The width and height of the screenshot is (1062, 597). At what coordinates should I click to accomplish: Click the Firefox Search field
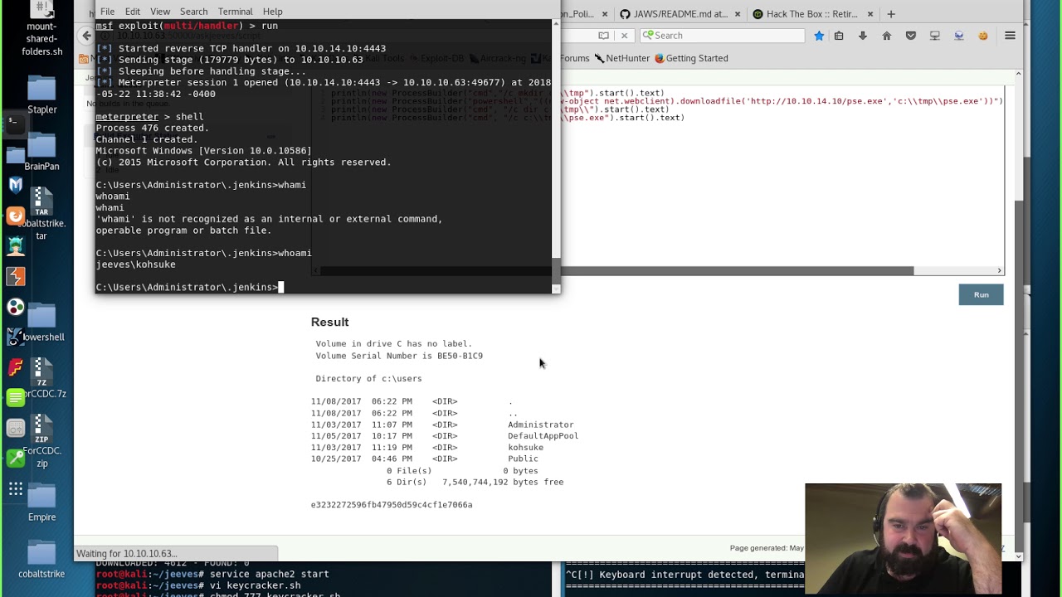722,36
